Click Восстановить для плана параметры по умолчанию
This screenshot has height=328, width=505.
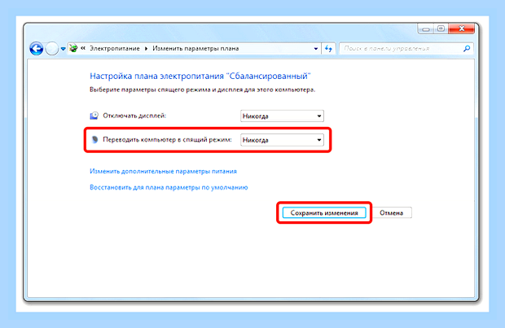169,187
